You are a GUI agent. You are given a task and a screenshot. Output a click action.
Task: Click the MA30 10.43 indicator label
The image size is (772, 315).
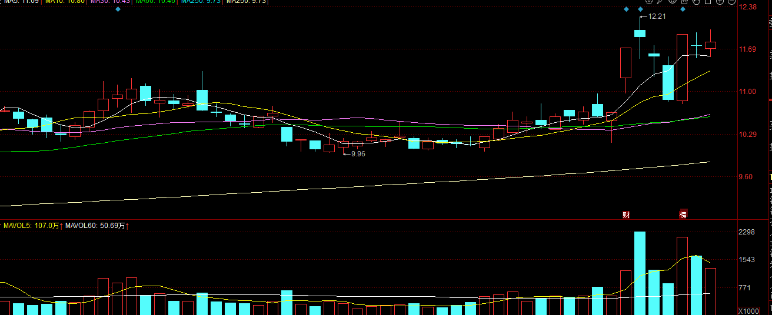click(110, 2)
